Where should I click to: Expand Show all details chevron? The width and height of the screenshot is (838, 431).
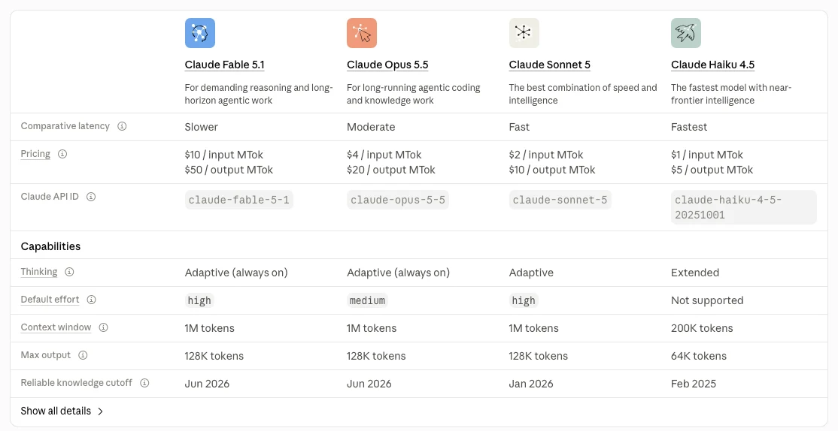tap(101, 411)
